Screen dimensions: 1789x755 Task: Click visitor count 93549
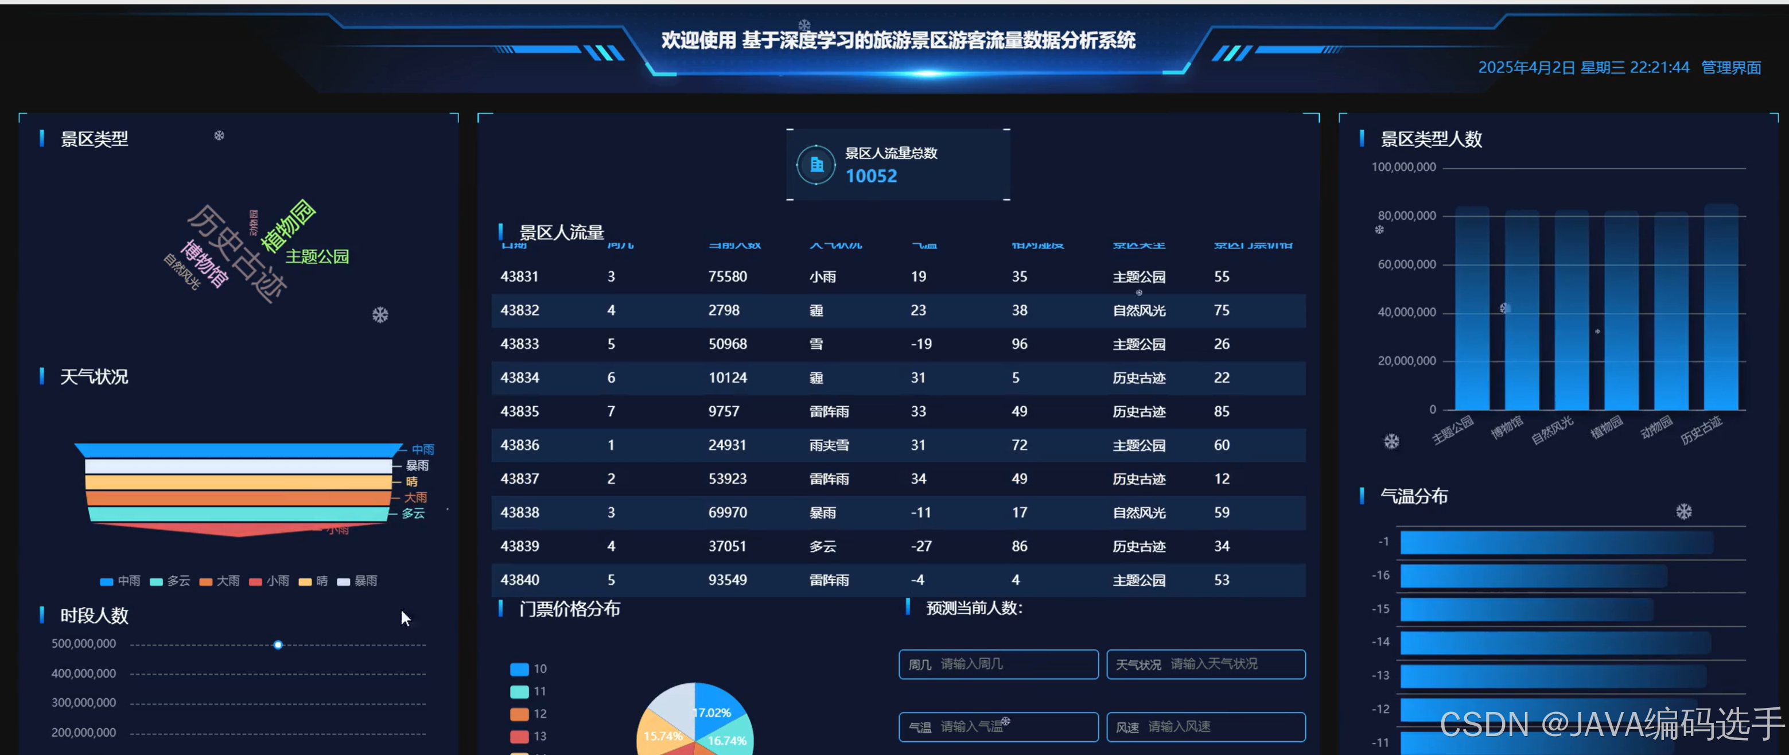[x=728, y=580]
